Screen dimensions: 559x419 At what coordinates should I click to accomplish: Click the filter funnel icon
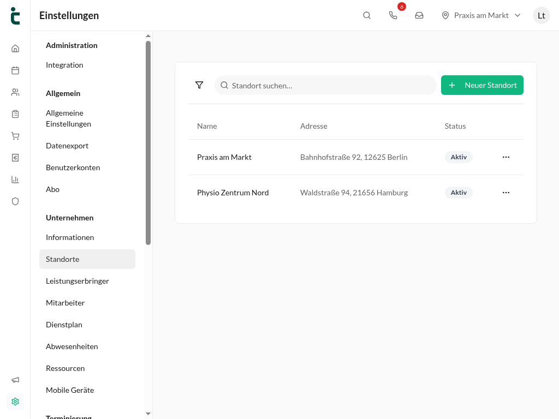pos(199,85)
